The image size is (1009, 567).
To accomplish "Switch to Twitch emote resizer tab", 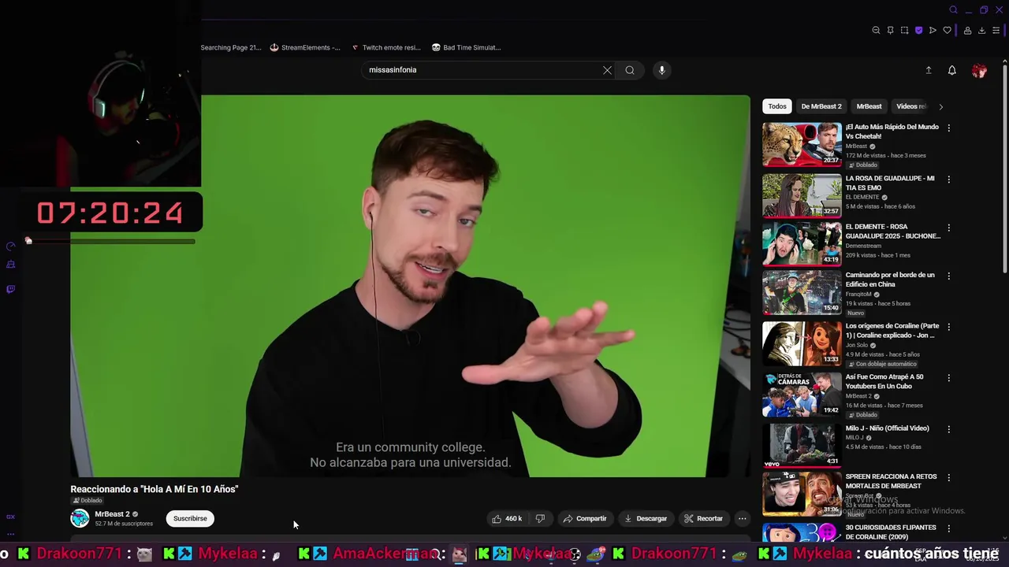I will point(386,47).
